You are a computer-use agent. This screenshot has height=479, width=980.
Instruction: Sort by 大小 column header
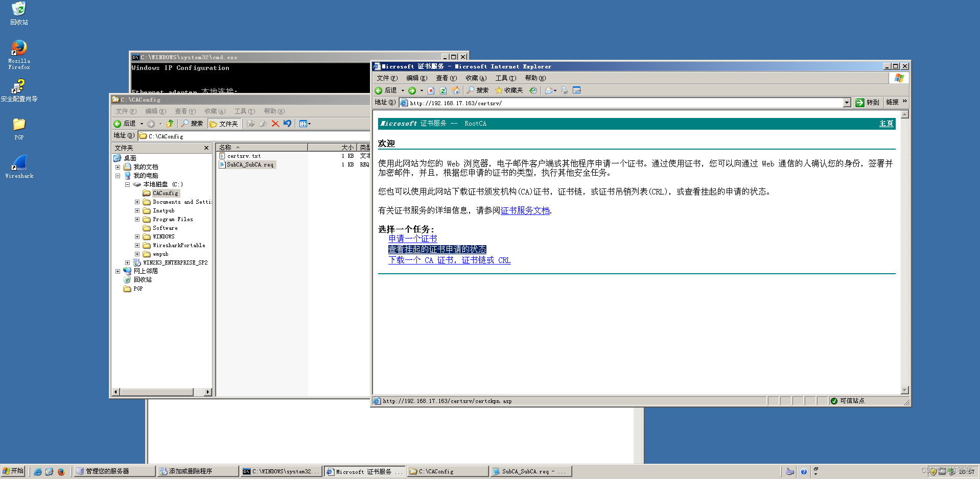[332, 147]
